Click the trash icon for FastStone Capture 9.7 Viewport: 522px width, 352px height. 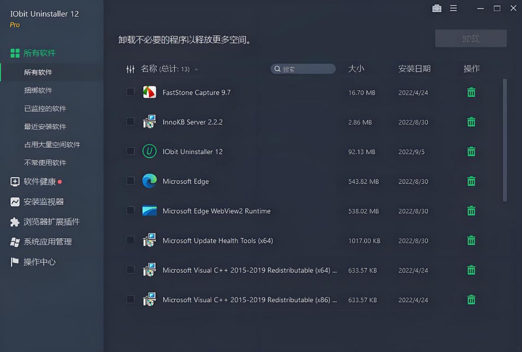[471, 92]
